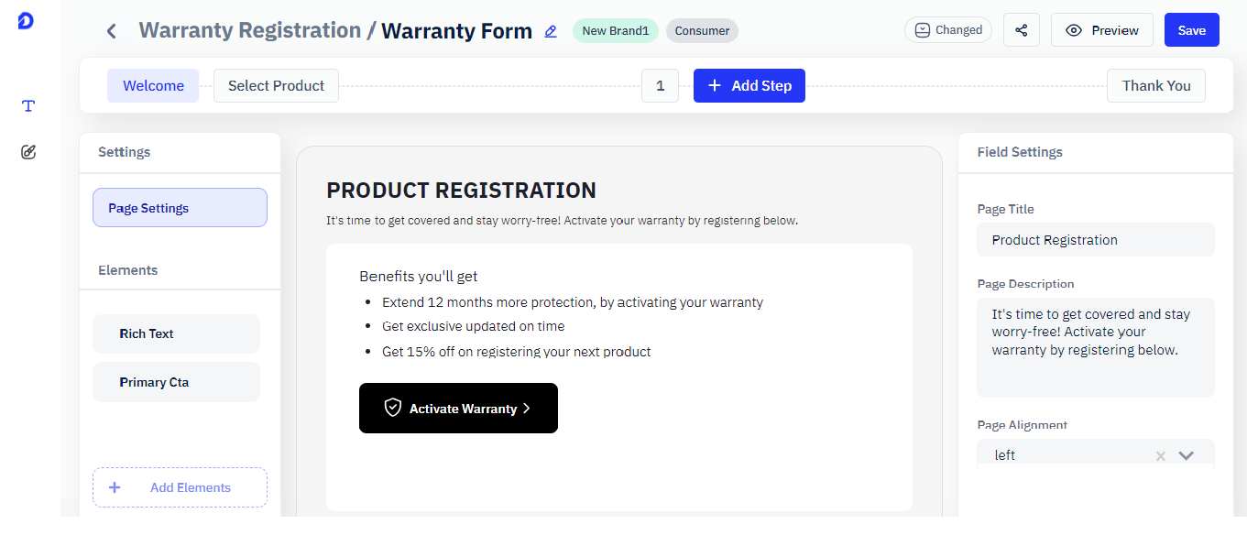The width and height of the screenshot is (1247, 546).
Task: Save the warranty form
Action: click(1191, 30)
